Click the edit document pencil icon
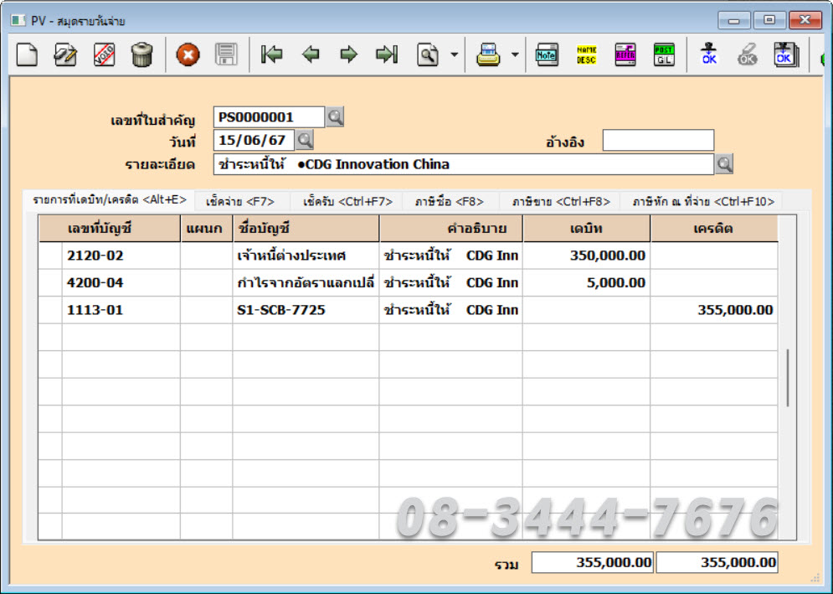Screen dimensions: 833x594 point(65,54)
